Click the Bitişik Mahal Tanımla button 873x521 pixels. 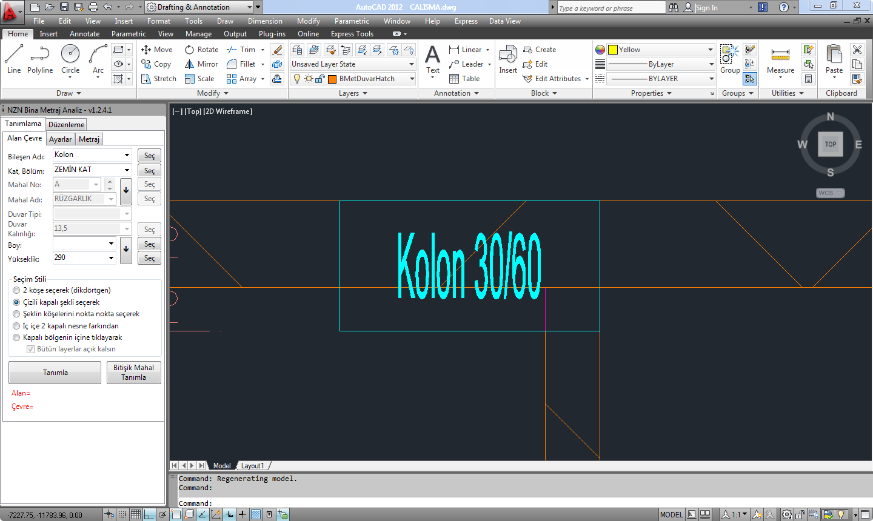(x=133, y=373)
